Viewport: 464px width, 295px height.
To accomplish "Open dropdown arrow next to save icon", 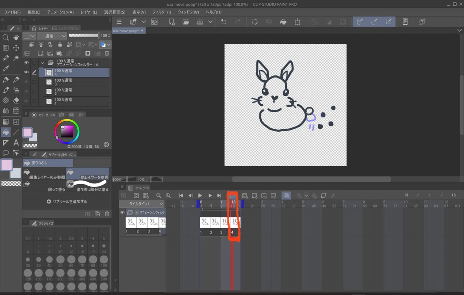I will (x=210, y=22).
